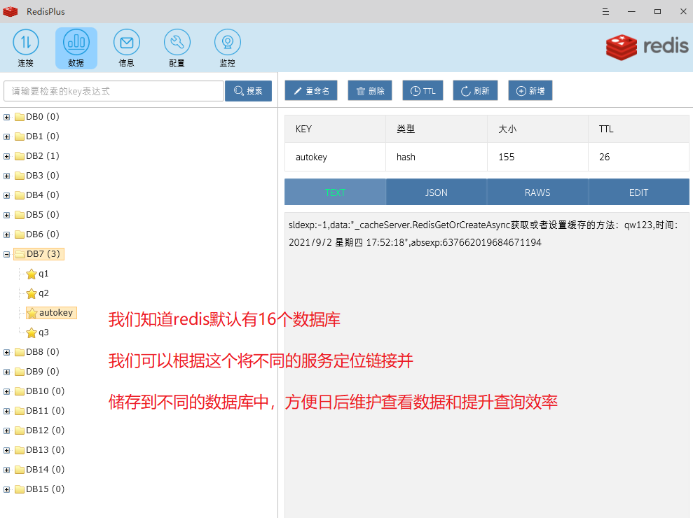The height and width of the screenshot is (518, 693).
Task: Click the DB13 folder icon
Action: 20,450
